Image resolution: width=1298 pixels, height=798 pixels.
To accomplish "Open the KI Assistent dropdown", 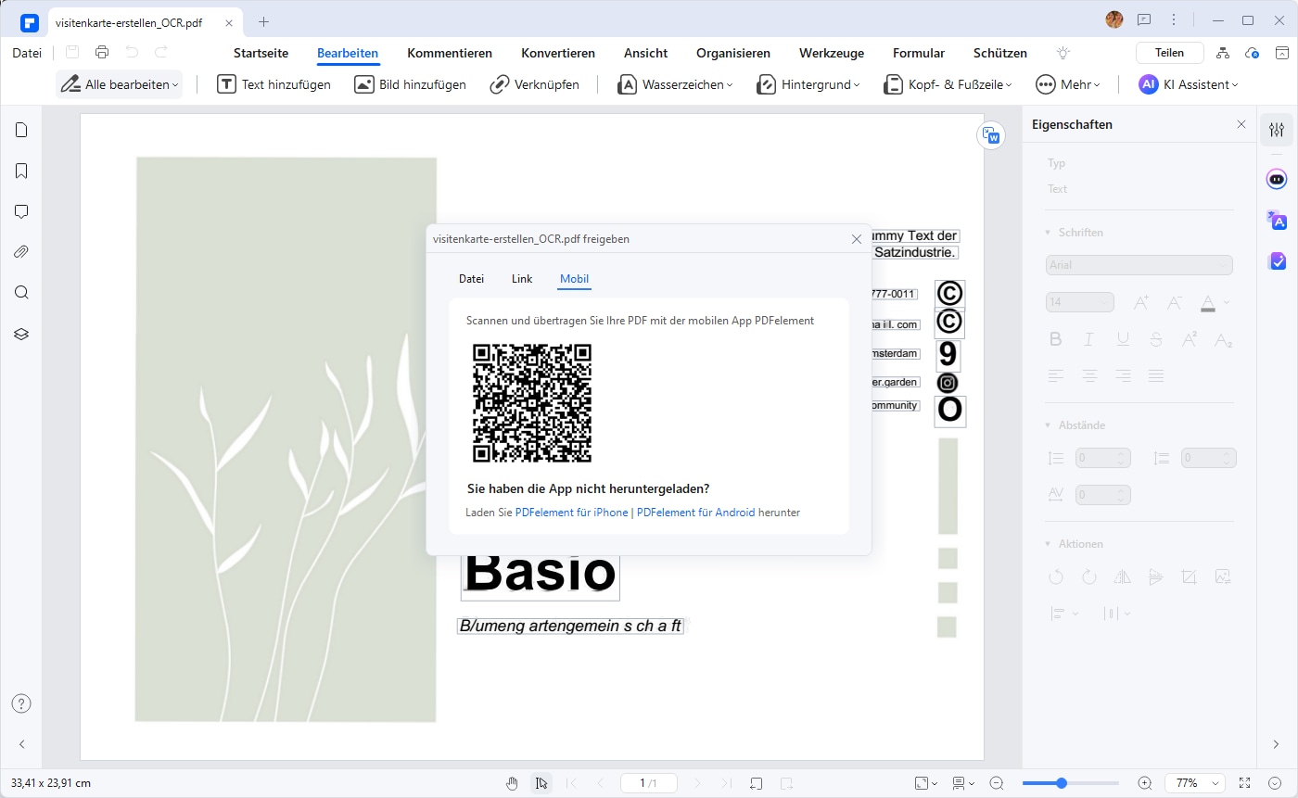I will 1190,84.
